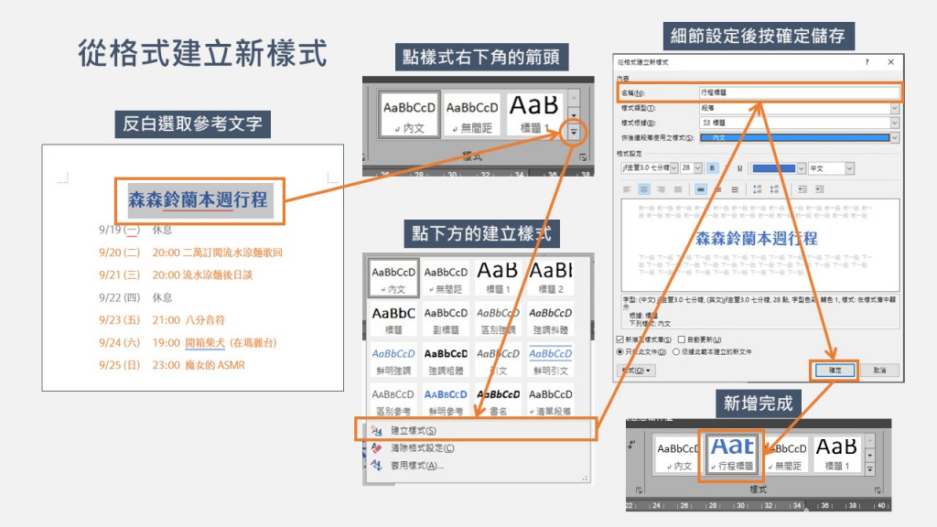
Task: Click heading text 森森鈴蘭本週行程 in document
Action: point(198,199)
